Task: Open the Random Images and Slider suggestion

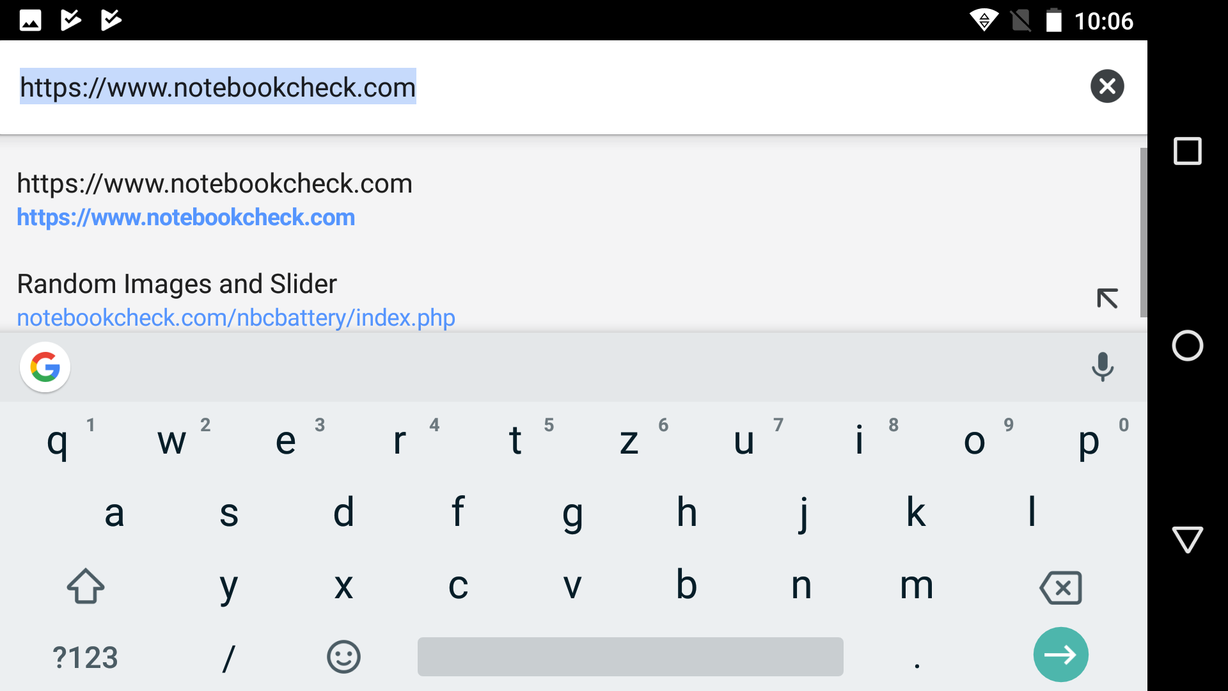Action: [x=235, y=300]
